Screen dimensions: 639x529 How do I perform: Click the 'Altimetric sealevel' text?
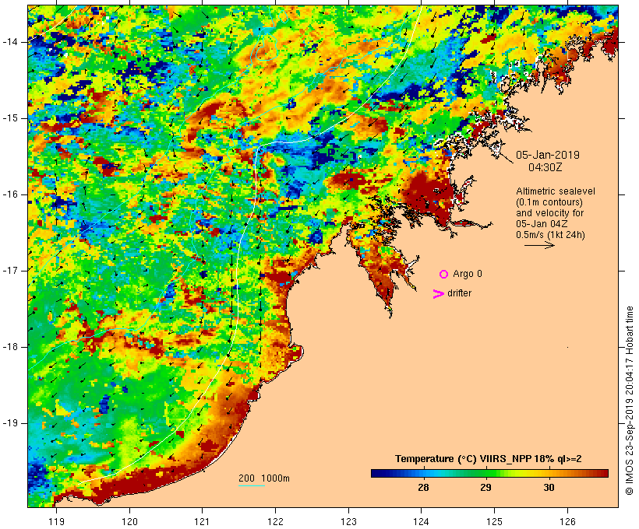[556, 191]
